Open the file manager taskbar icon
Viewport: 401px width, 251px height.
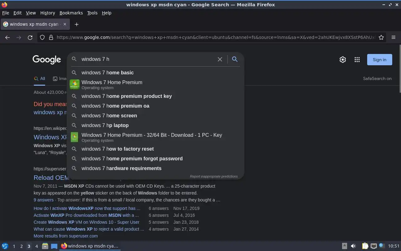pyautogui.click(x=45, y=246)
